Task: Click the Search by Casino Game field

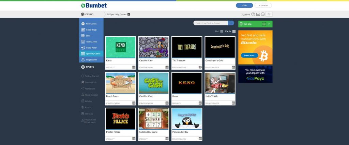Action: tap(211, 23)
